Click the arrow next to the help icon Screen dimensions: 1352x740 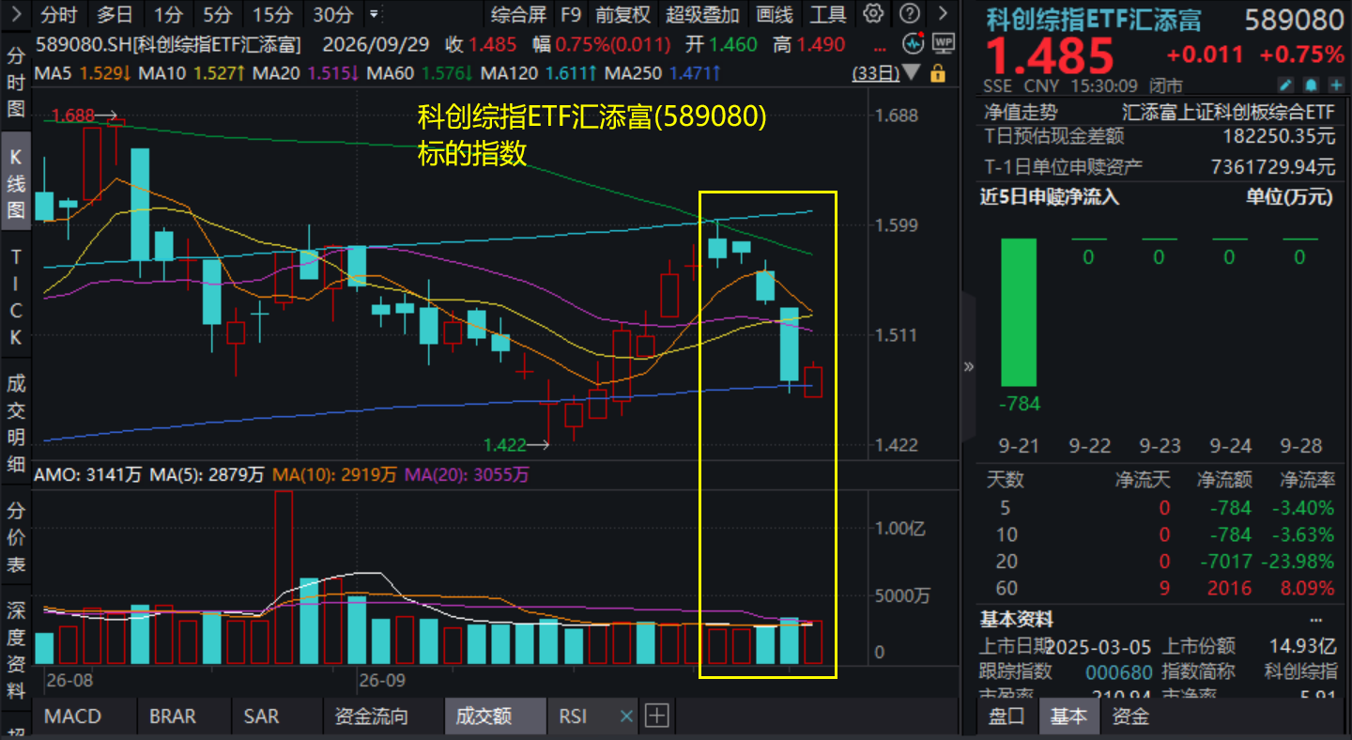pyautogui.click(x=942, y=14)
